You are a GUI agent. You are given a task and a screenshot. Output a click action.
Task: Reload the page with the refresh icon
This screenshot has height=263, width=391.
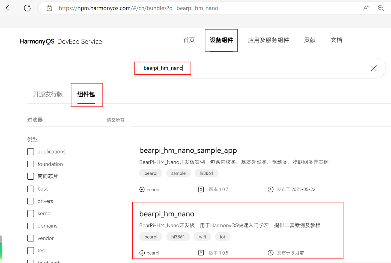27,8
